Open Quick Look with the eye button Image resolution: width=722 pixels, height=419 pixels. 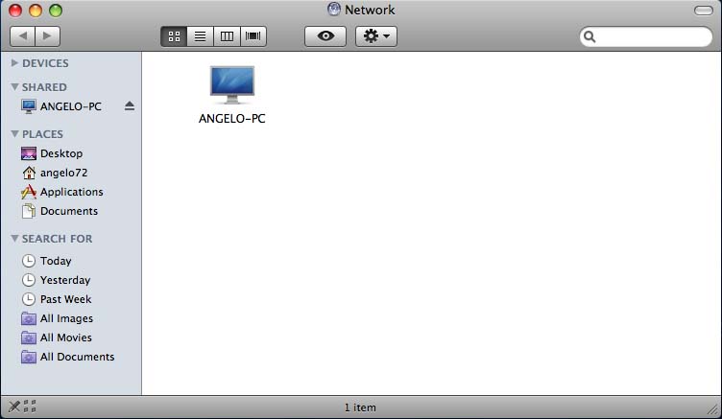coord(325,36)
